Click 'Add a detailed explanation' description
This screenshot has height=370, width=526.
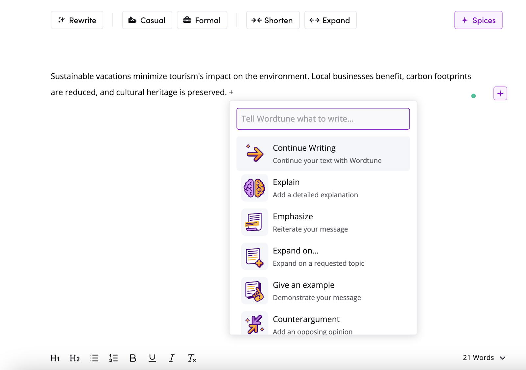(315, 195)
